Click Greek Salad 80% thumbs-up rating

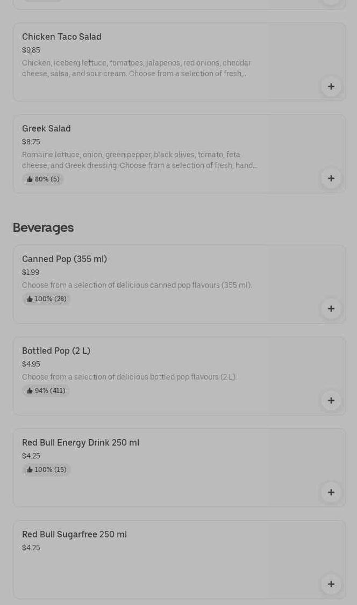pos(43,179)
